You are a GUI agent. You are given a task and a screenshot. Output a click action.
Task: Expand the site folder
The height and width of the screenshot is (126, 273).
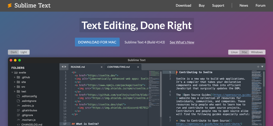click(x=15, y=82)
